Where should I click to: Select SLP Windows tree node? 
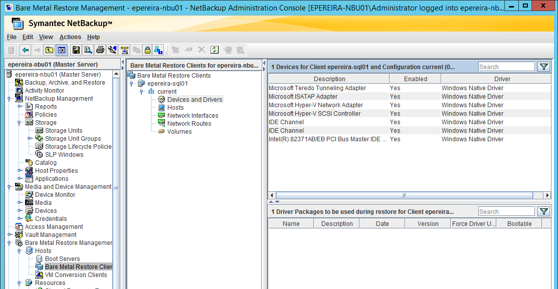click(64, 155)
